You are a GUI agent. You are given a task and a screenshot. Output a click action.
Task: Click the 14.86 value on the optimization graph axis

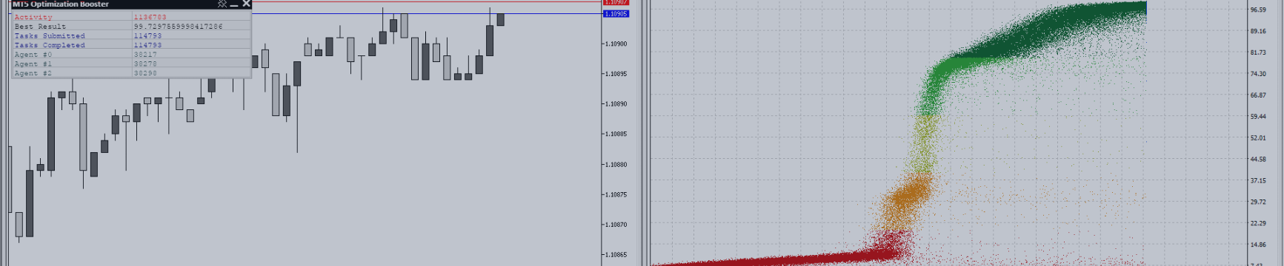tap(1258, 245)
